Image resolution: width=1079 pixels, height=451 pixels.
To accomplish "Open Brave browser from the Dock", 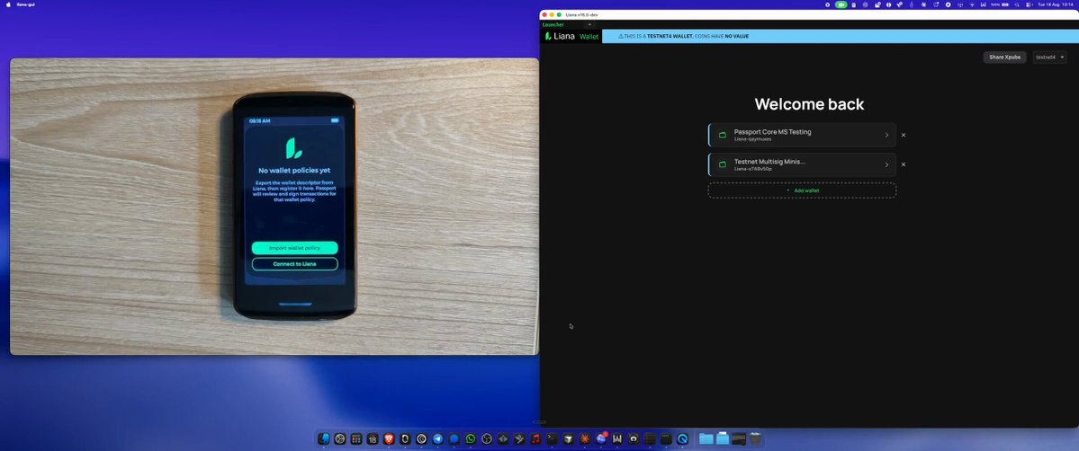I will point(389,438).
